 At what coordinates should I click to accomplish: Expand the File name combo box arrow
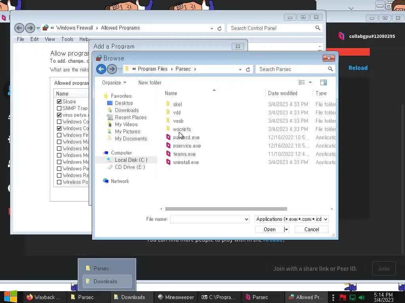246,219
